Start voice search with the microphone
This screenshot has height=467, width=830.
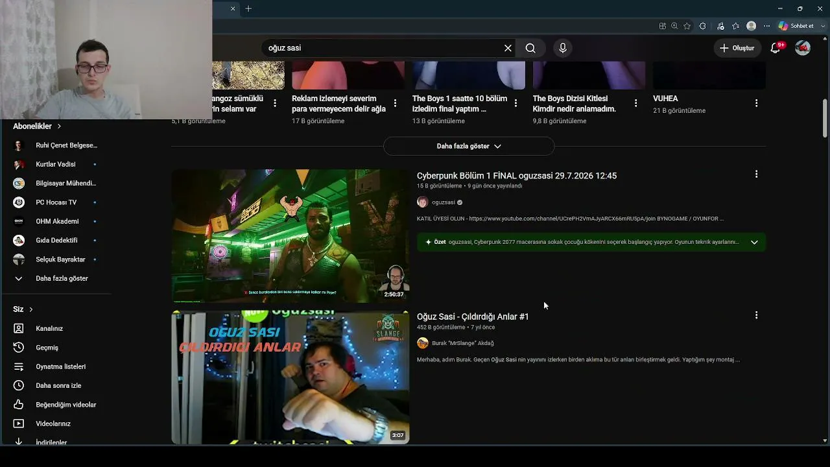[562, 48]
